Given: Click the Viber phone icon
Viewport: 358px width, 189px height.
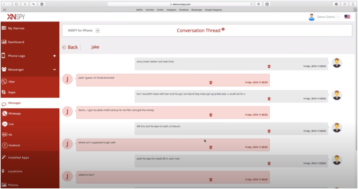Looking at the screenshot, I should [x=4, y=82].
